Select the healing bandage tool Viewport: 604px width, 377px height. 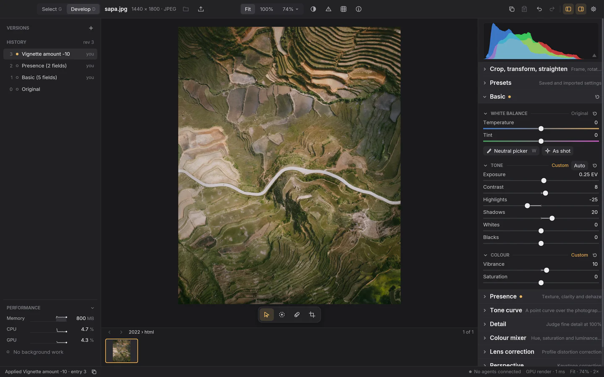tap(297, 315)
